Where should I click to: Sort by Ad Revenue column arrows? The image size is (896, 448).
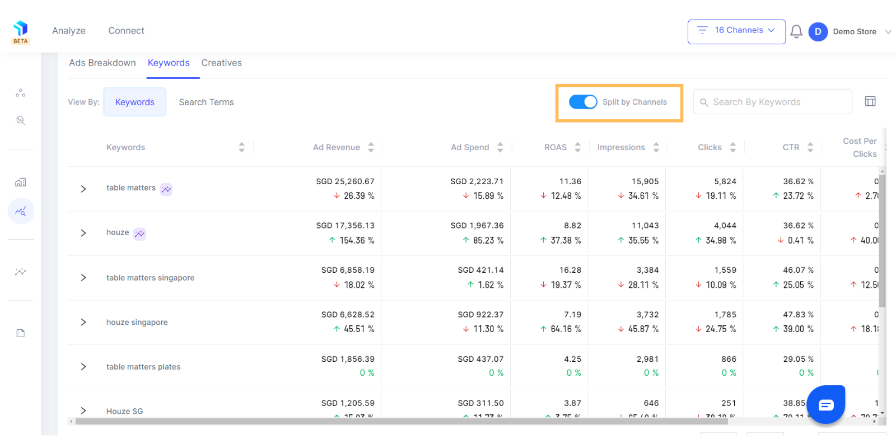pos(371,147)
